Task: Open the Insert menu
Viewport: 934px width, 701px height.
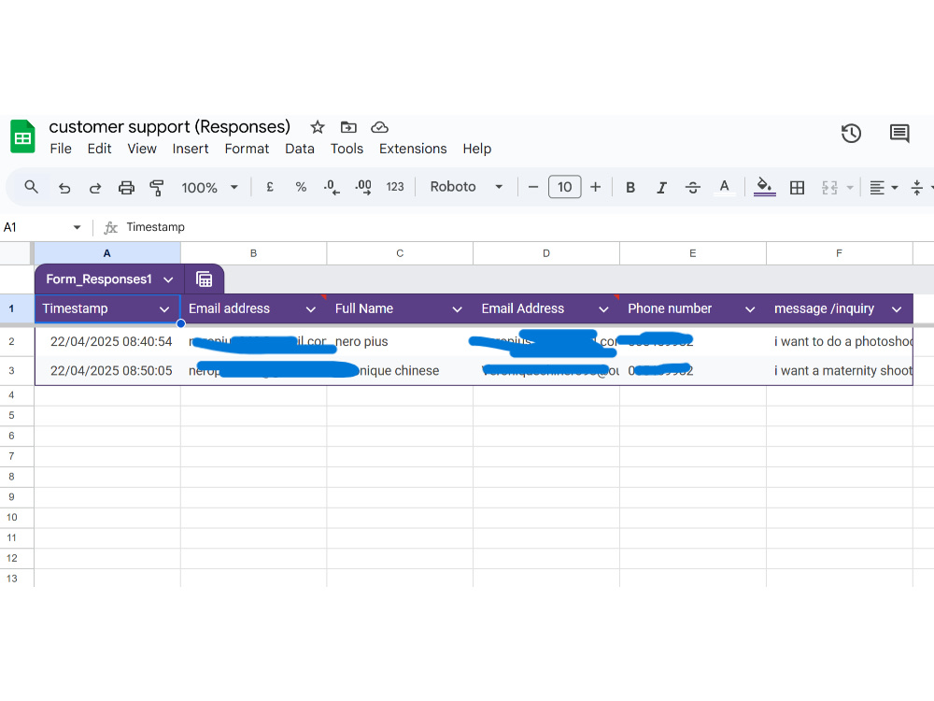Action: point(191,149)
